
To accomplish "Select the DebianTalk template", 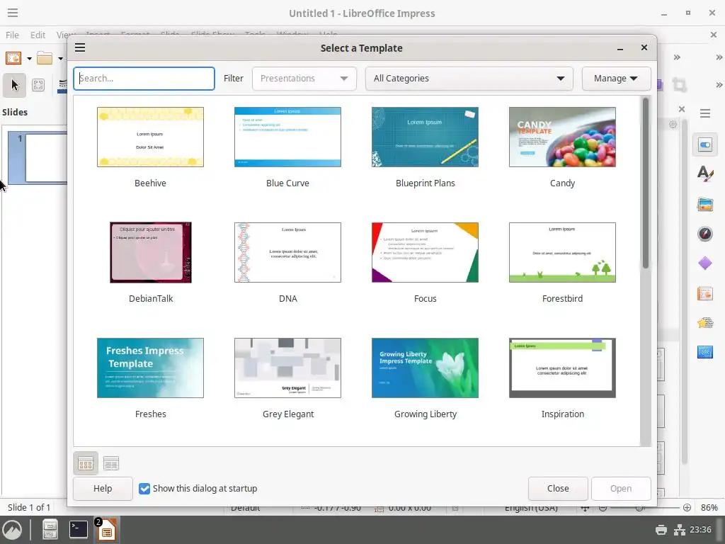I will (151, 263).
